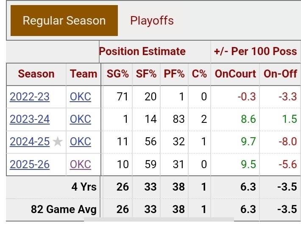Open the Playoffs tab
Viewport: 301px width, 230px height.
[x=152, y=21]
